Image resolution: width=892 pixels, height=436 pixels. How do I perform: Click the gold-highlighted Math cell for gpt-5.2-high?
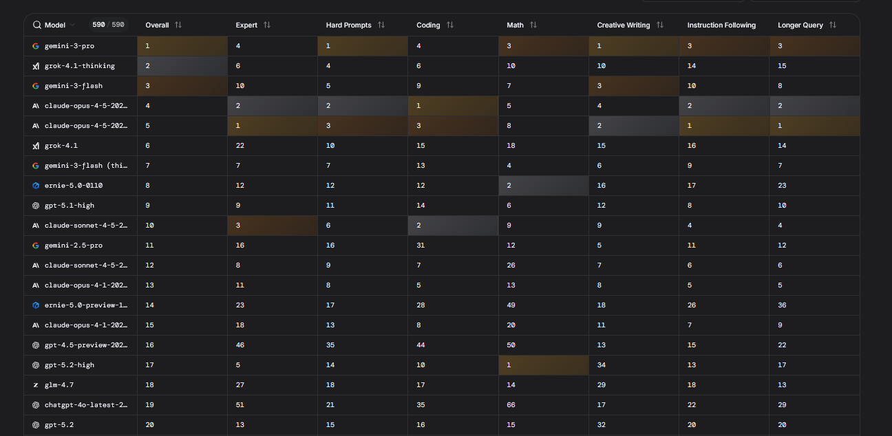click(x=544, y=365)
